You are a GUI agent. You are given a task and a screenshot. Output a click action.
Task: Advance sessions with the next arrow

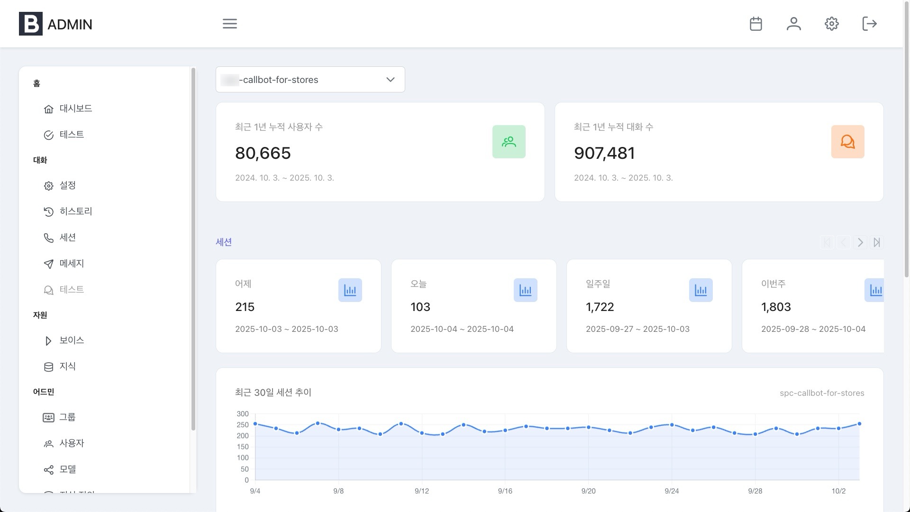tap(860, 242)
